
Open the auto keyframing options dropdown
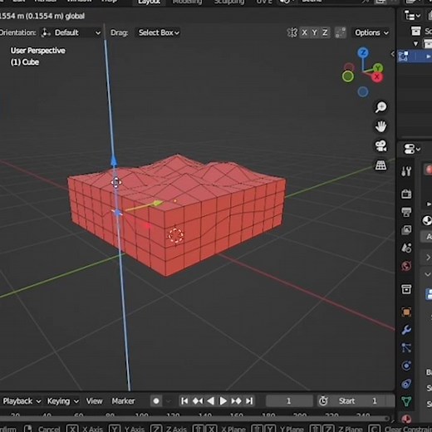coord(168,401)
